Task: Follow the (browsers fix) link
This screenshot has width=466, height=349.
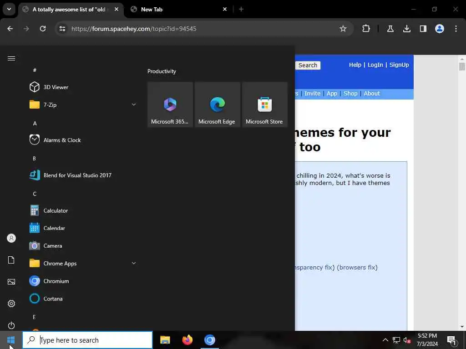Action: (357, 267)
